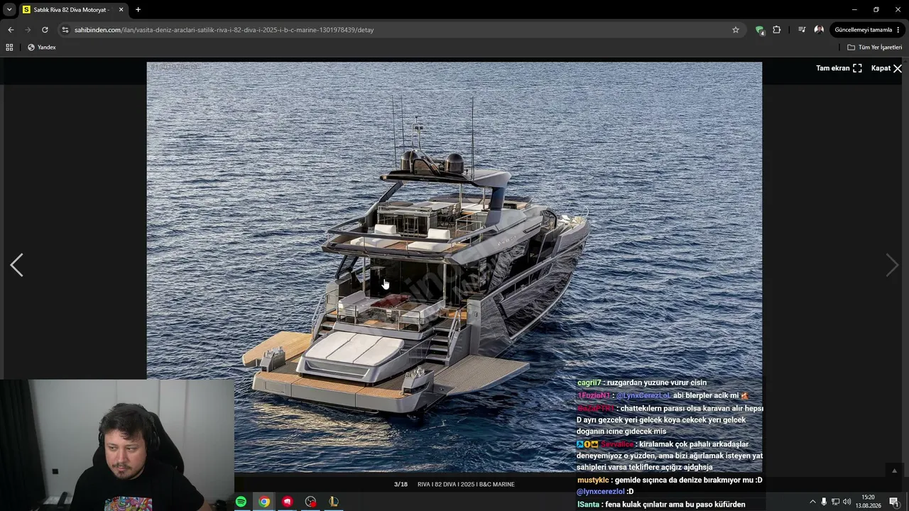This screenshot has height=511, width=909.
Task: Click the @lynxcerezlol mention in chat
Action: coord(600,492)
